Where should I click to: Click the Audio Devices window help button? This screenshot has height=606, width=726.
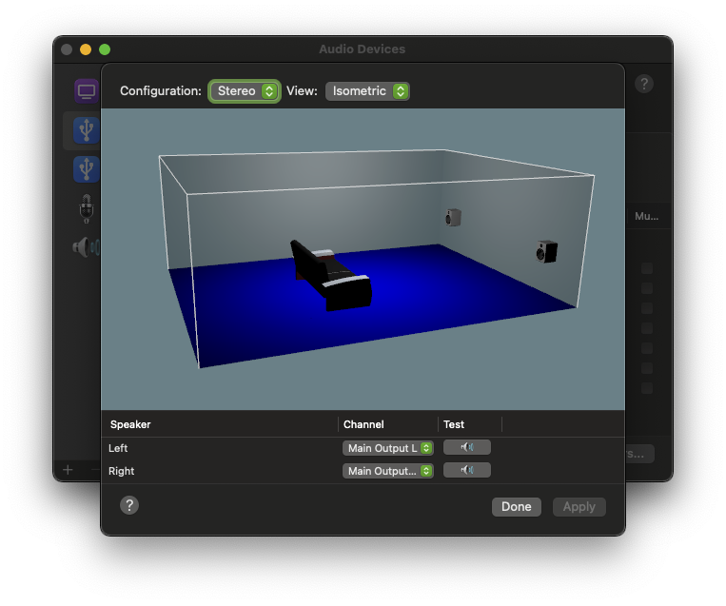click(x=644, y=84)
